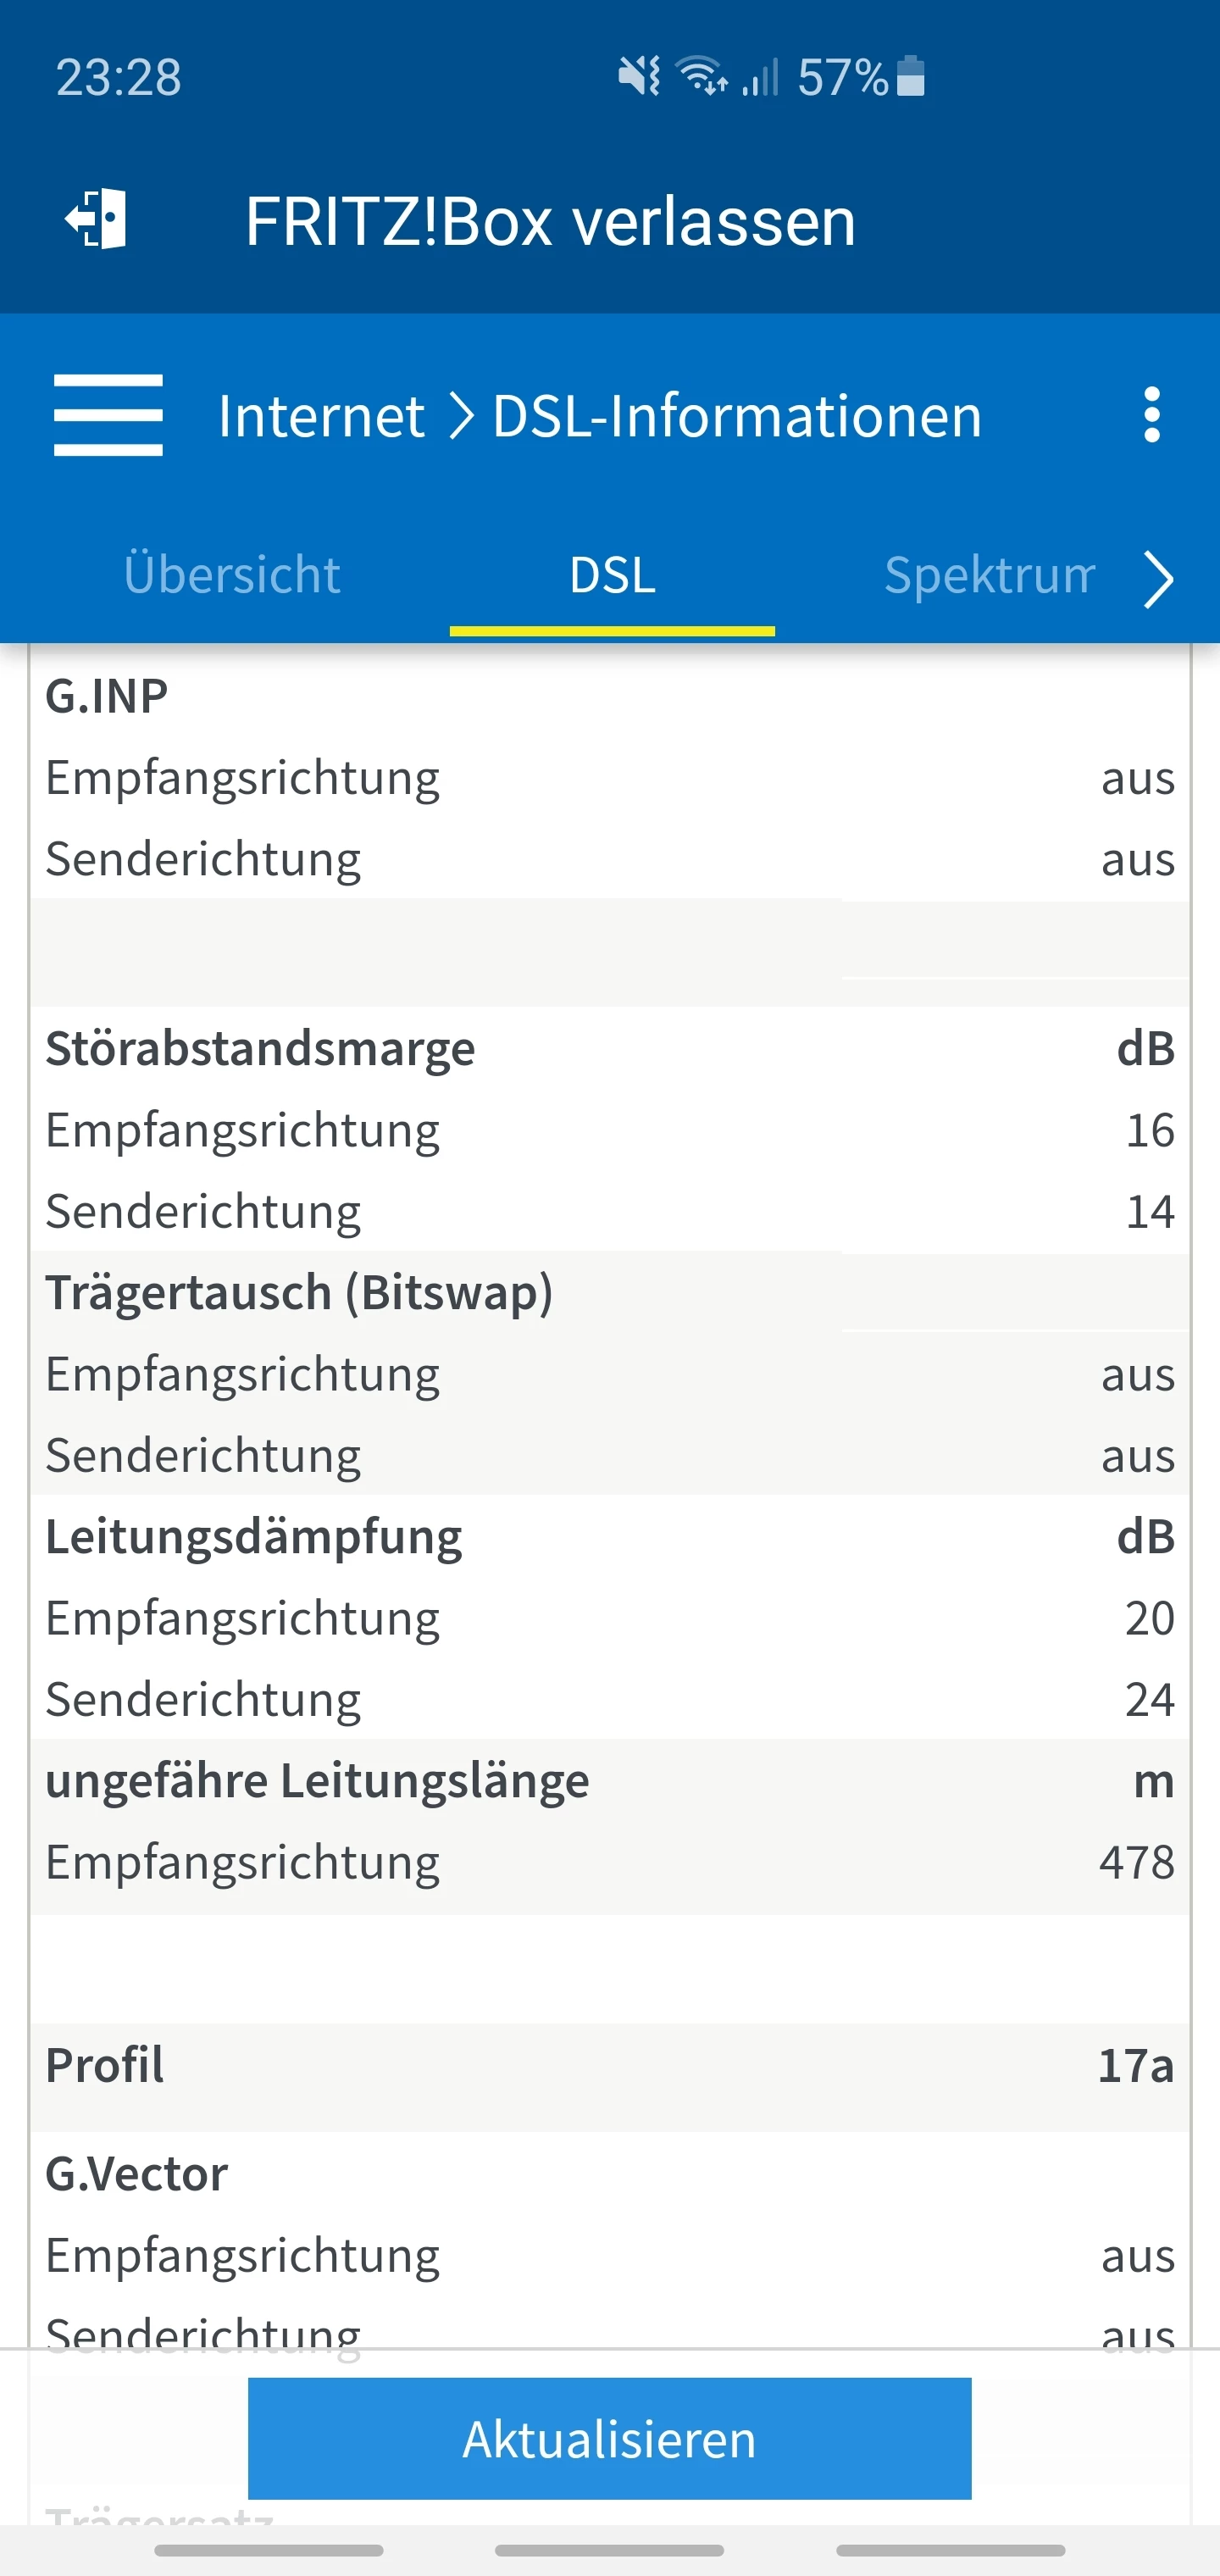Screen dimensions: 1220x2576
Task: Select the DSL tab
Action: tap(612, 575)
